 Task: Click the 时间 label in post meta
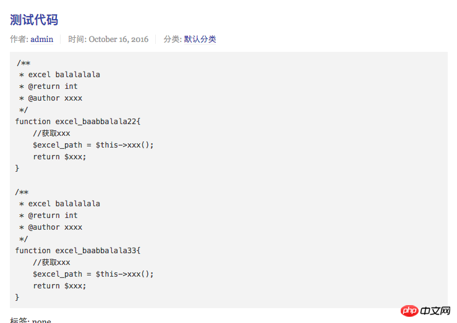[x=77, y=40]
